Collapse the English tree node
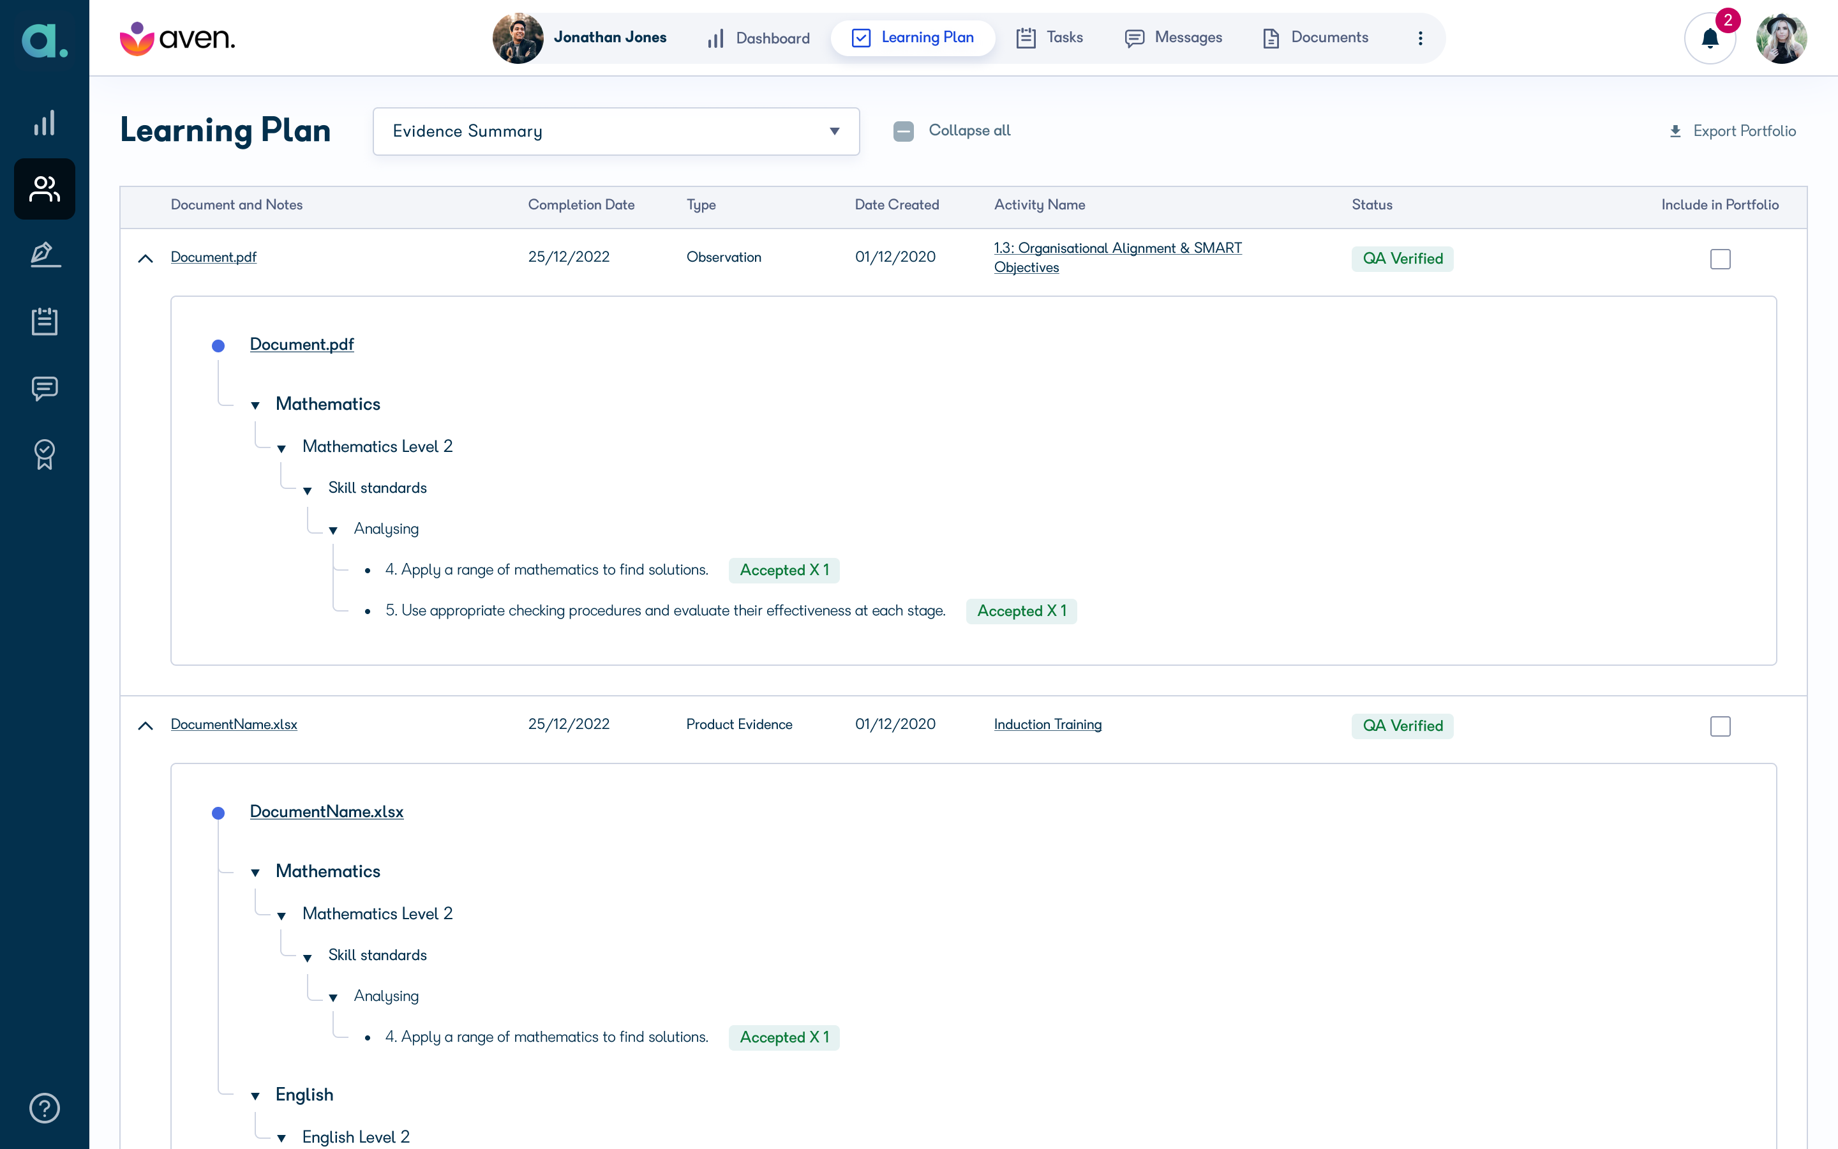1838x1149 pixels. coord(255,1096)
